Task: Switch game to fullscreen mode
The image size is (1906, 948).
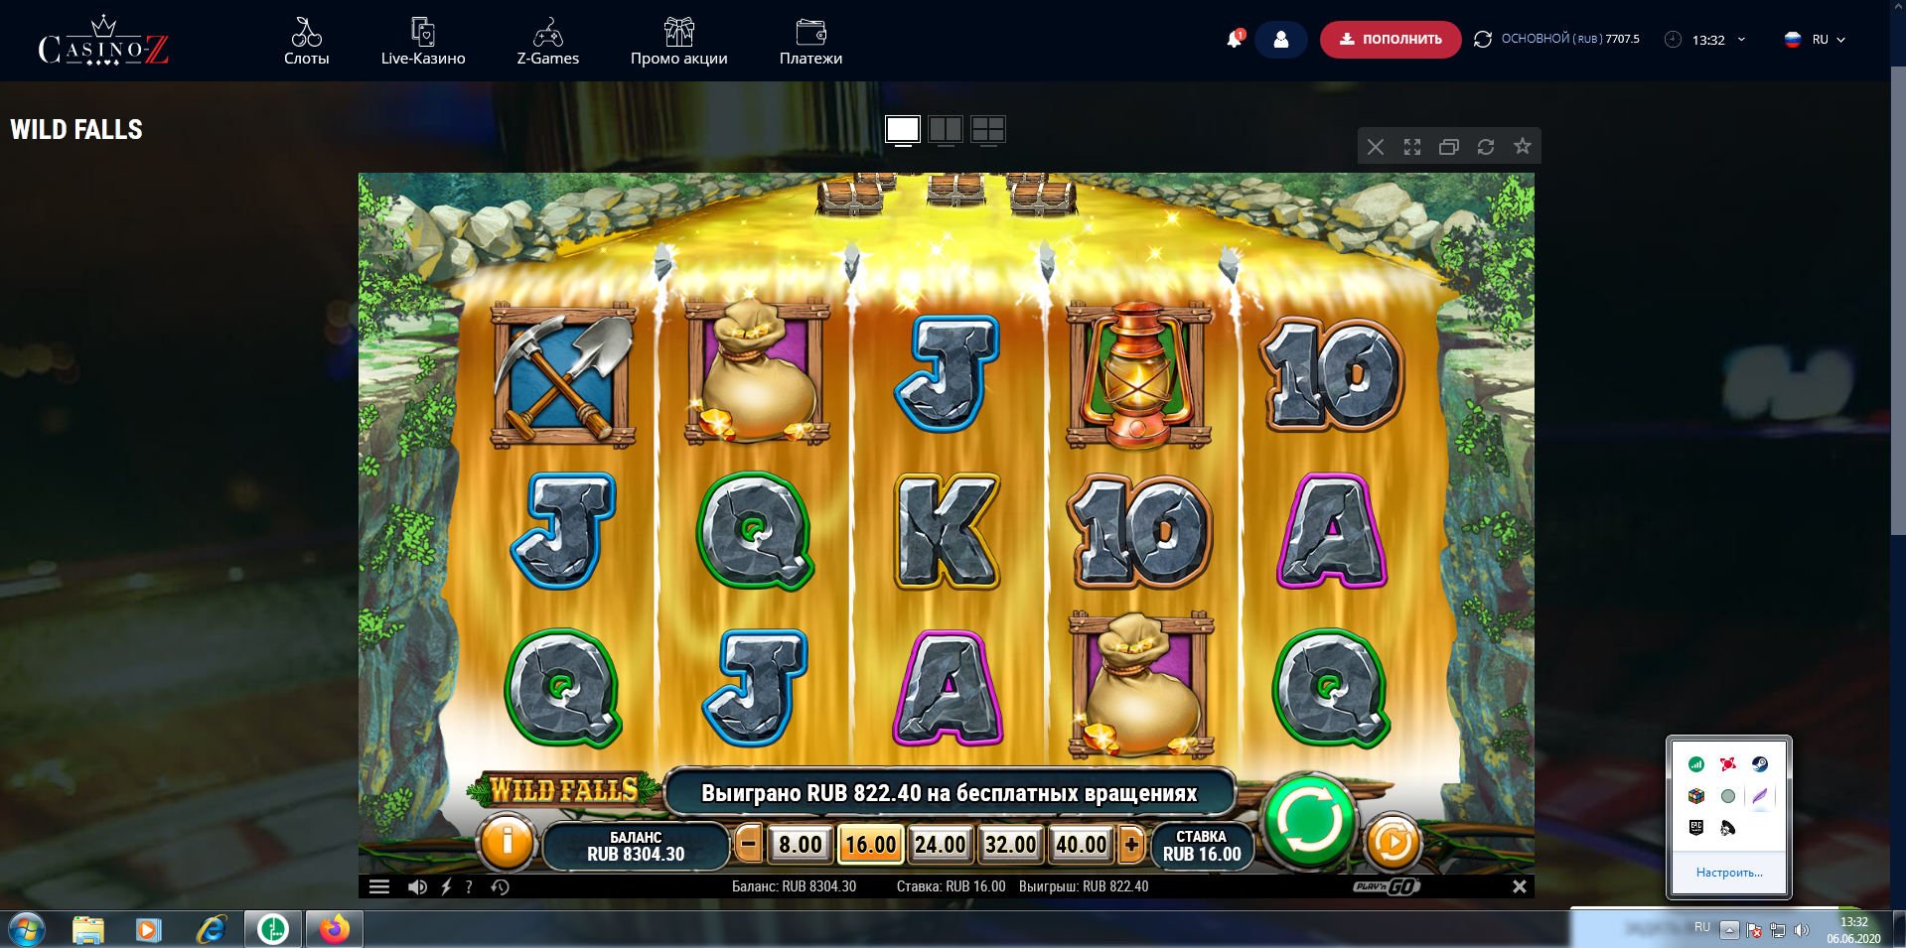Action: point(1411,147)
